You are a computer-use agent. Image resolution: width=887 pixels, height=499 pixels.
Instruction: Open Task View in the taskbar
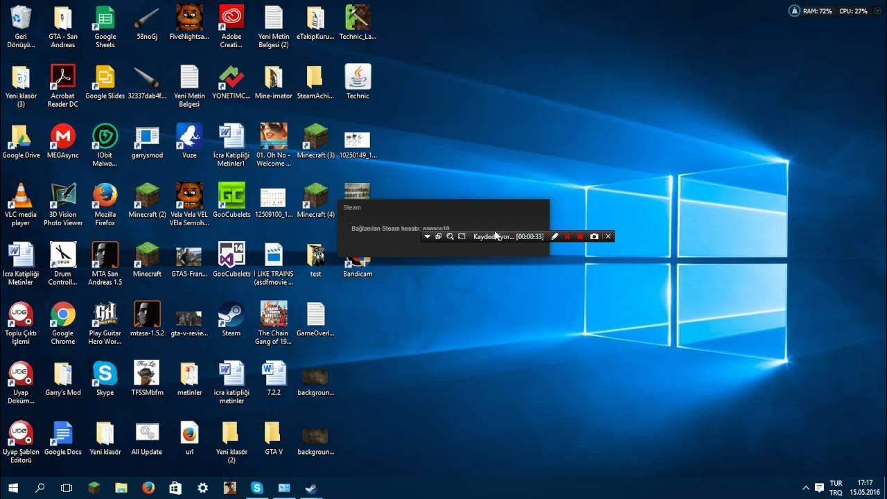[67, 488]
